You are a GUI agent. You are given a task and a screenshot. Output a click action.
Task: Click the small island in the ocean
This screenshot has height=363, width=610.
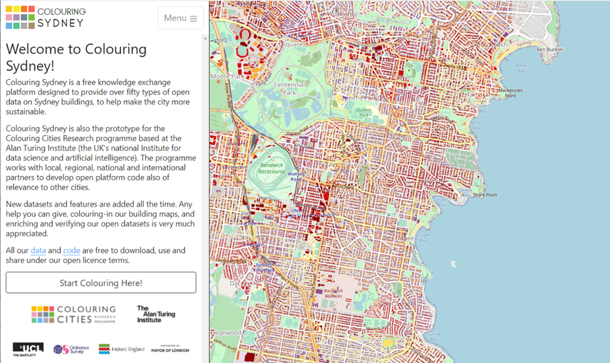click(454, 263)
